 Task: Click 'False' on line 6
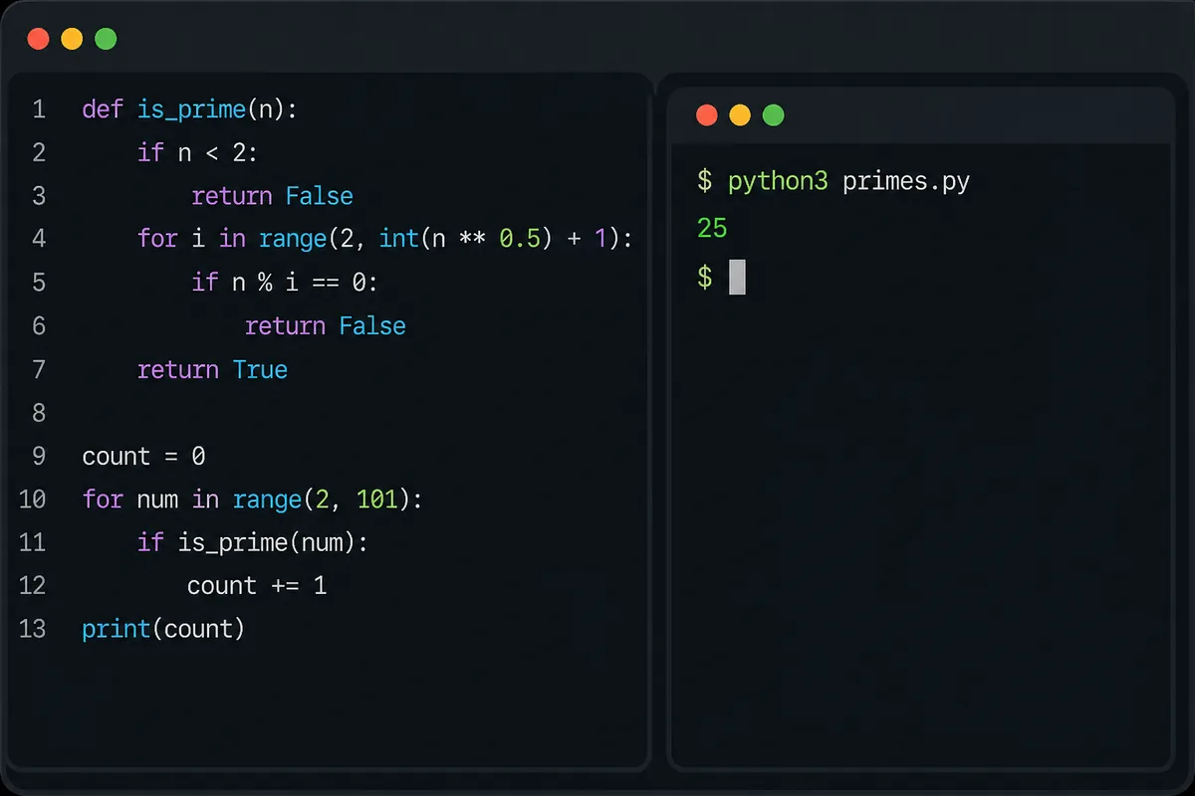tap(372, 326)
